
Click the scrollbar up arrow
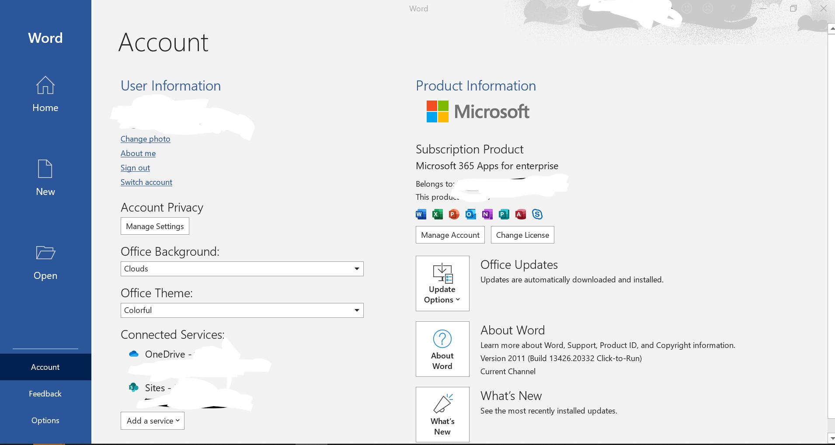832,29
